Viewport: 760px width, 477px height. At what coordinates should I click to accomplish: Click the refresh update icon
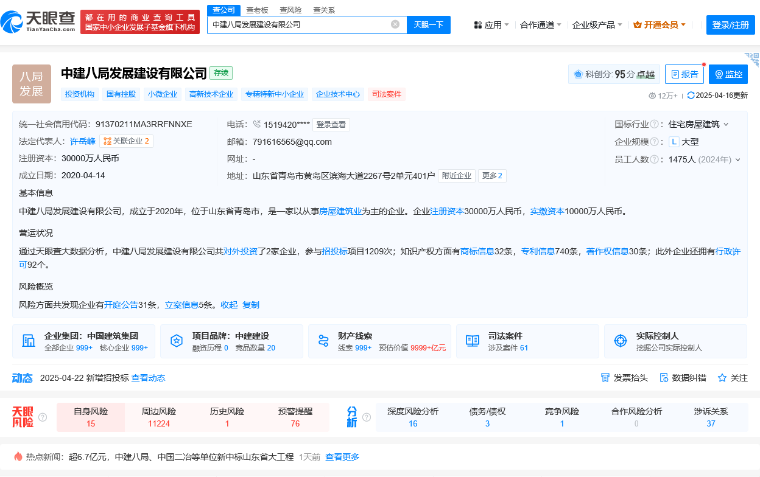click(x=691, y=96)
